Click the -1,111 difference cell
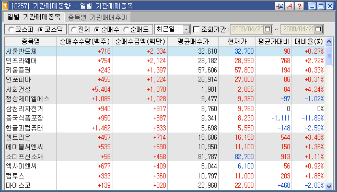The image size is (337, 192). pyautogui.click(x=274, y=118)
